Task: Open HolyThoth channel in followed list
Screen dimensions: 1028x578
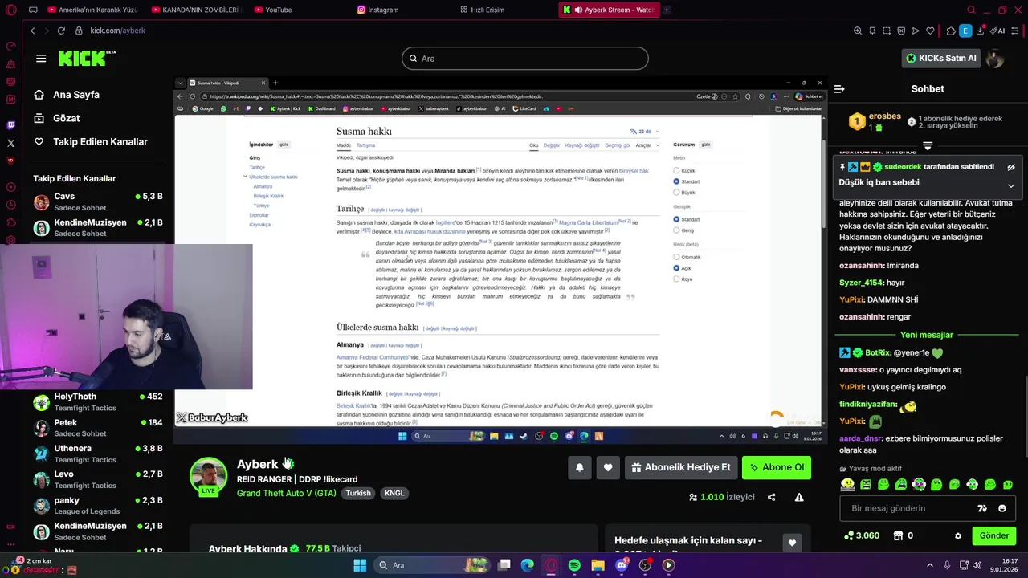Action: click(x=98, y=401)
